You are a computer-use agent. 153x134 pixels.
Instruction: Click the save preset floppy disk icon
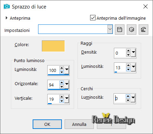[120, 30]
